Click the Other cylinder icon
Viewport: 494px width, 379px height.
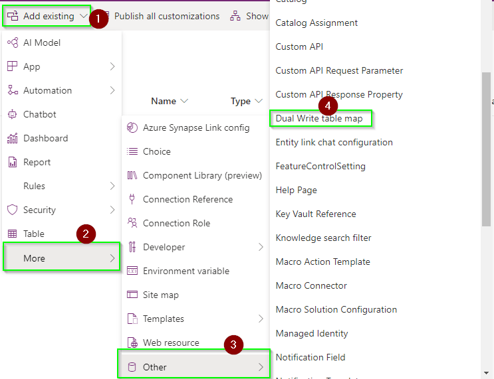[x=132, y=367]
